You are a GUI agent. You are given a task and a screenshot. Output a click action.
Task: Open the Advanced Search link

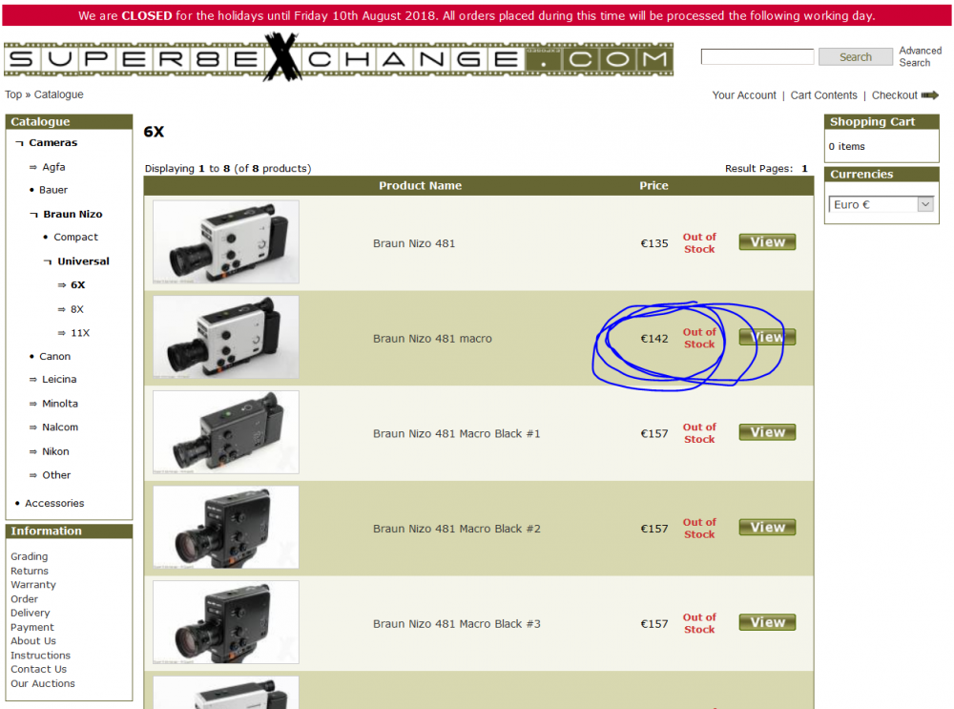click(920, 57)
